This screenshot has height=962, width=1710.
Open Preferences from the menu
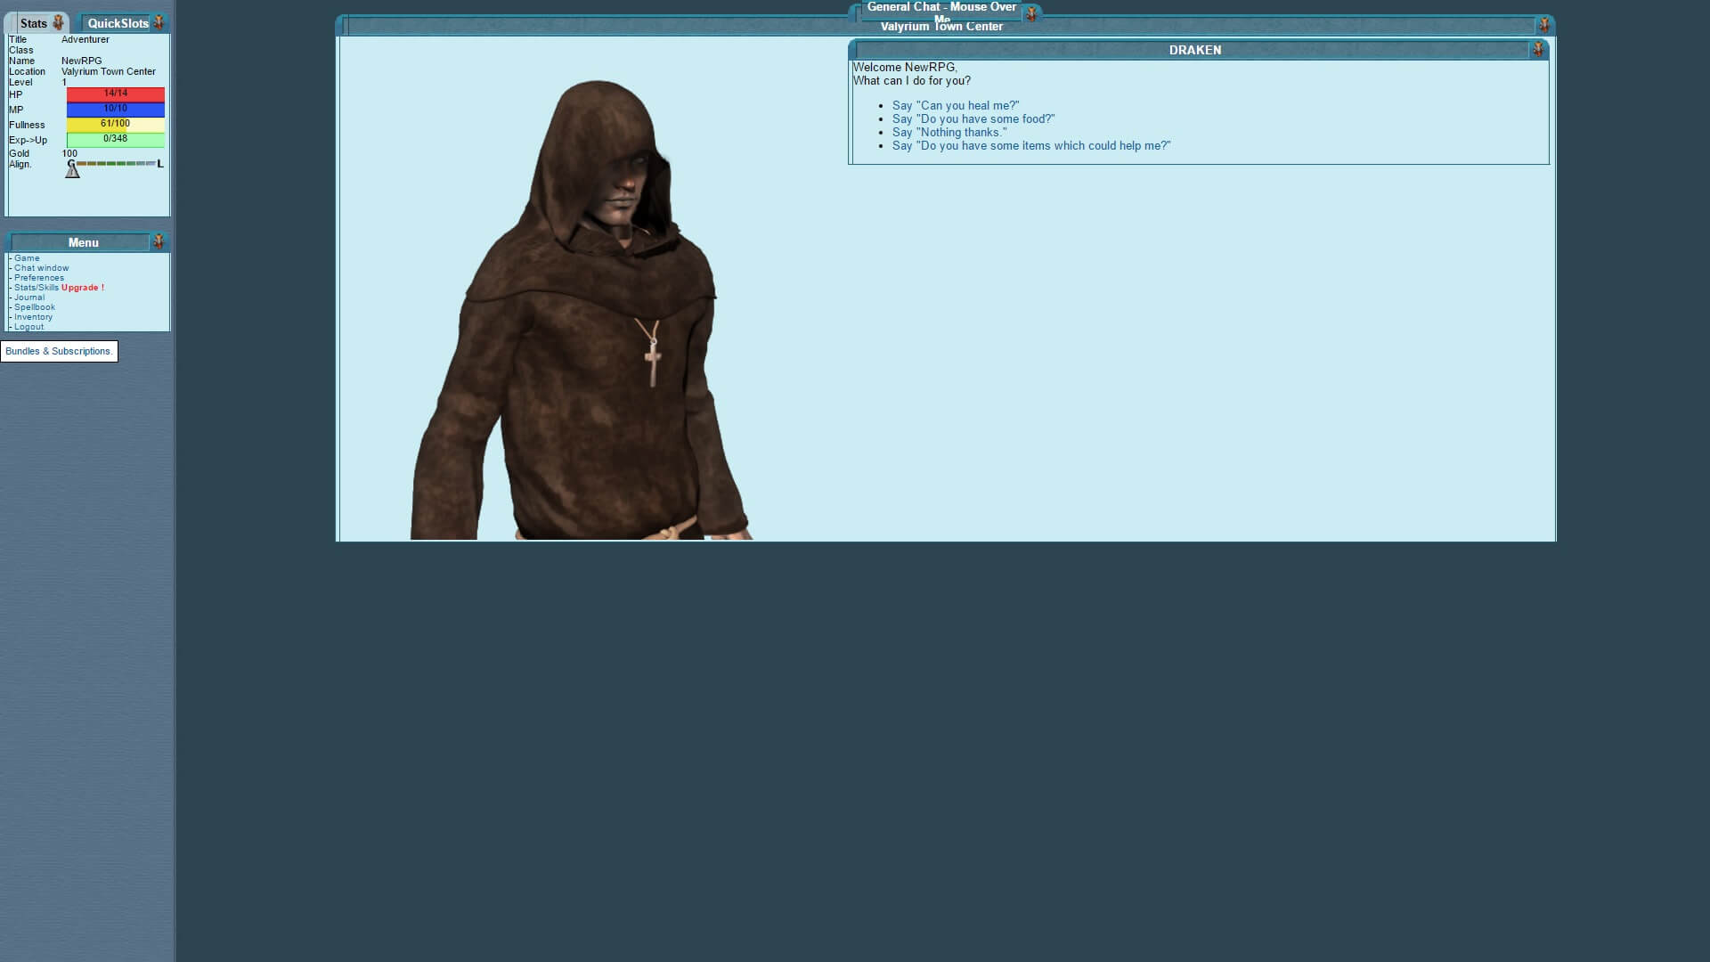pyautogui.click(x=39, y=278)
